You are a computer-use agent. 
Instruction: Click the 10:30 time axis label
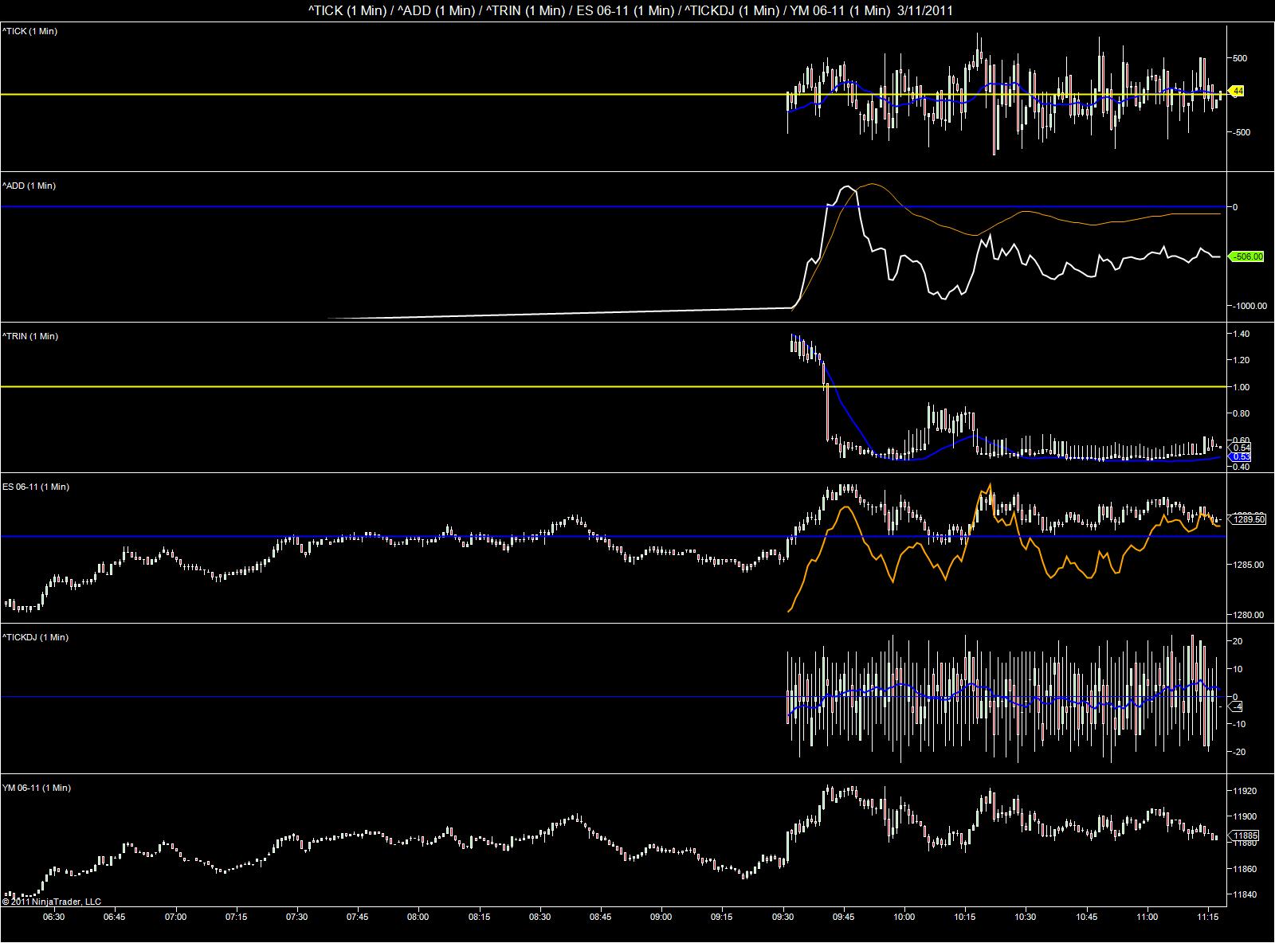coord(1026,917)
